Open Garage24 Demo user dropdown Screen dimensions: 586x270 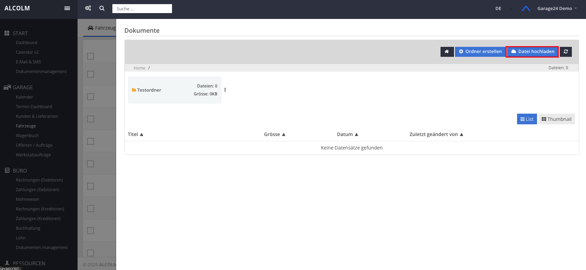pyautogui.click(x=557, y=9)
